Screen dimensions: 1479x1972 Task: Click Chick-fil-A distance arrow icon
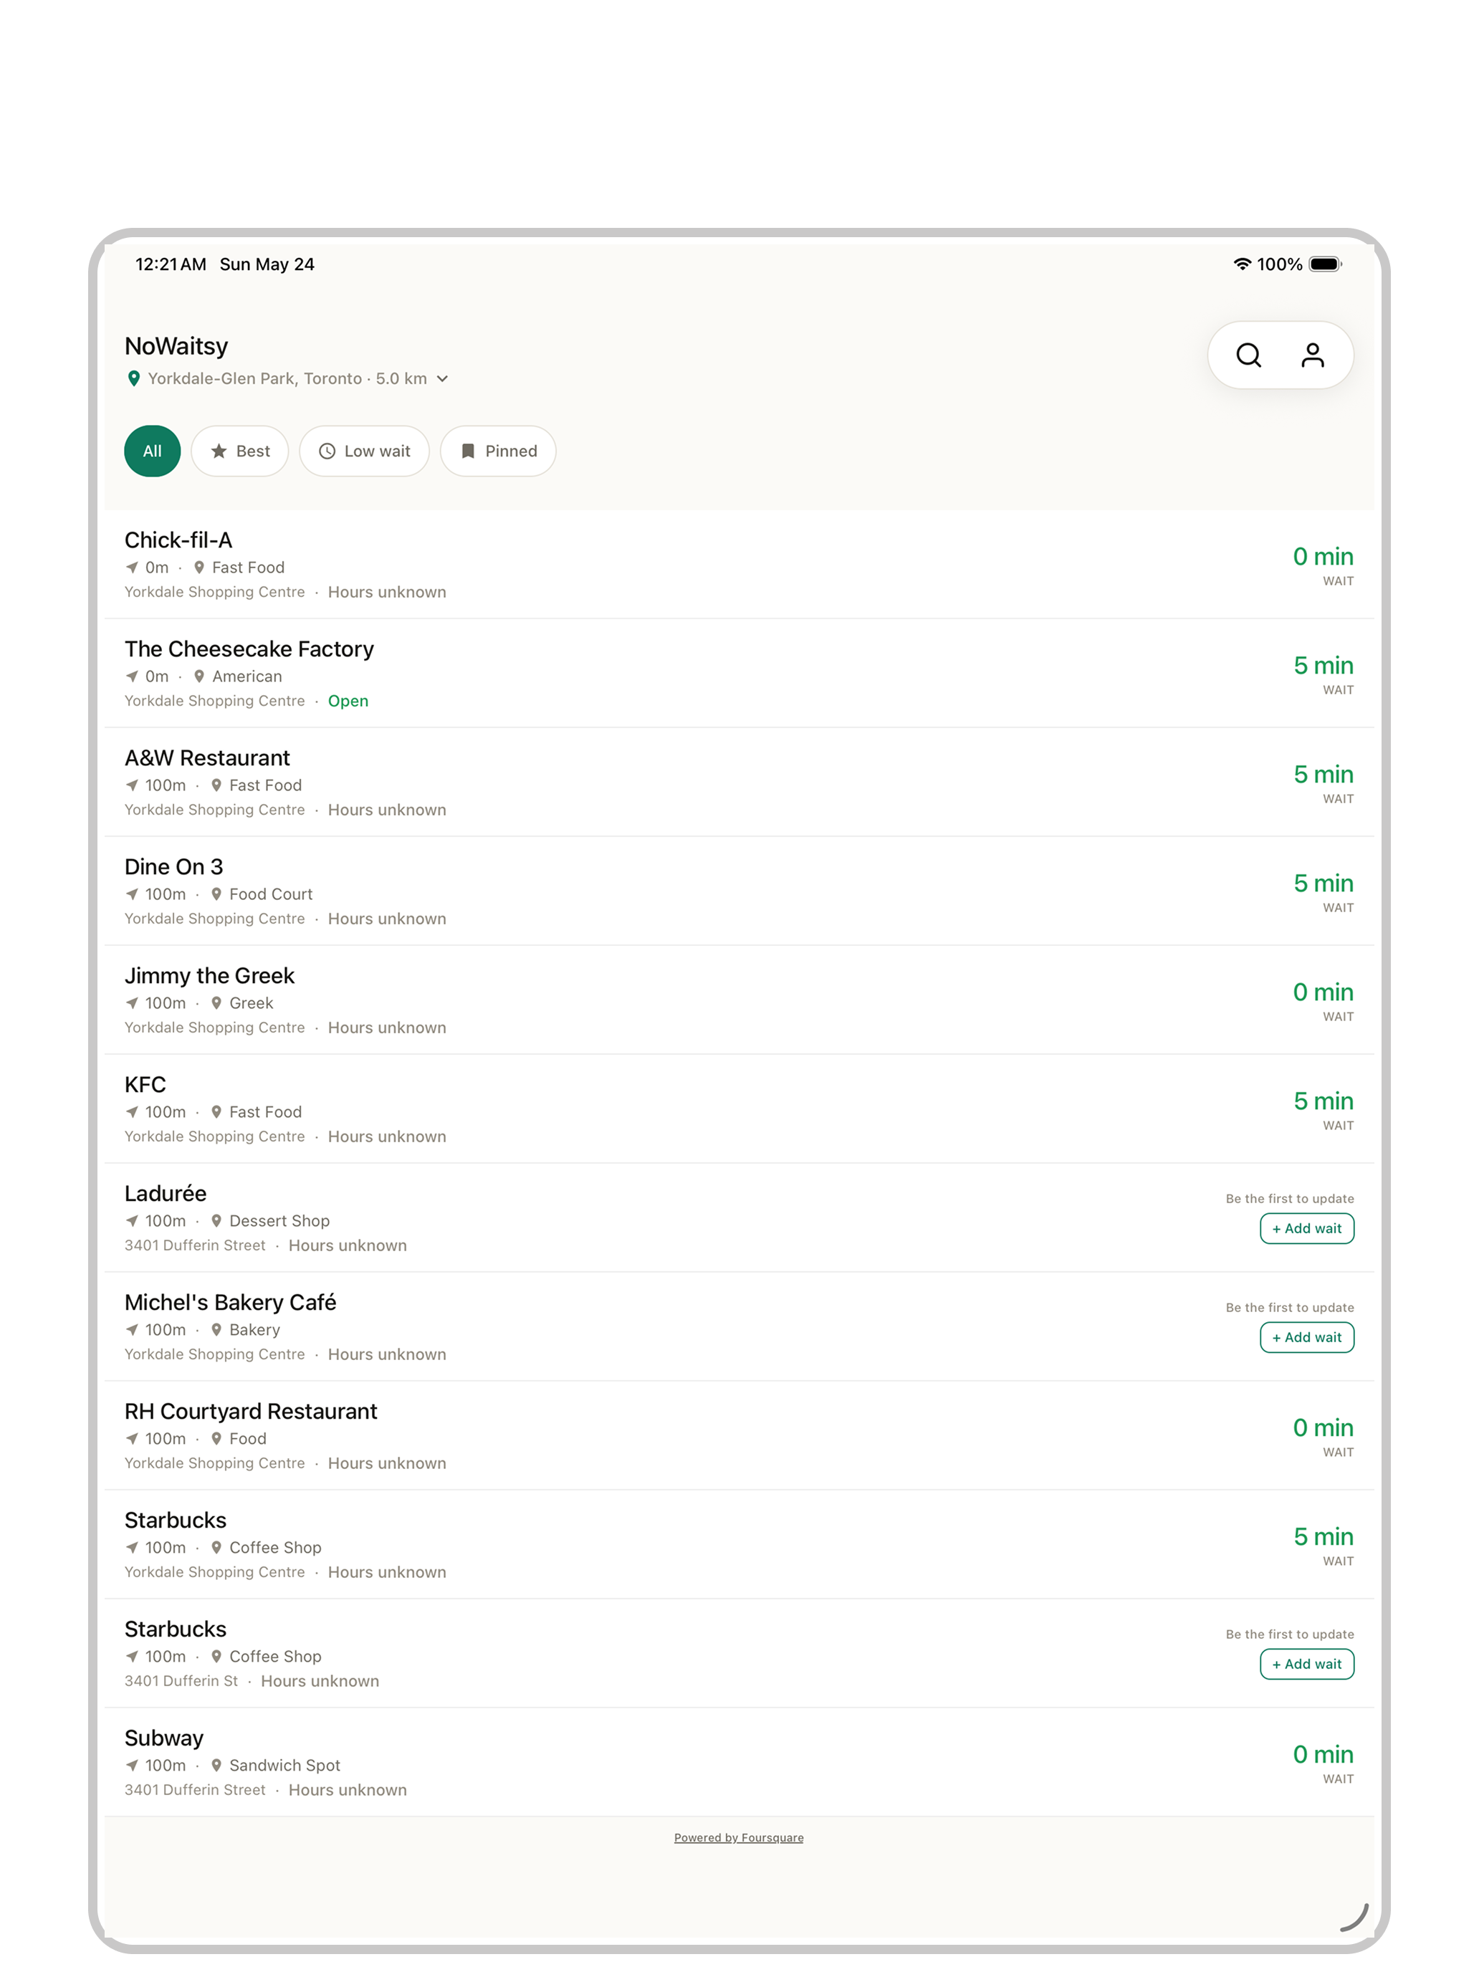coord(132,567)
